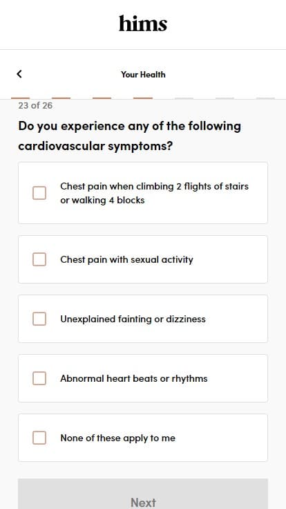Go back using the left chevron arrow
The height and width of the screenshot is (509, 286).
[19, 74]
